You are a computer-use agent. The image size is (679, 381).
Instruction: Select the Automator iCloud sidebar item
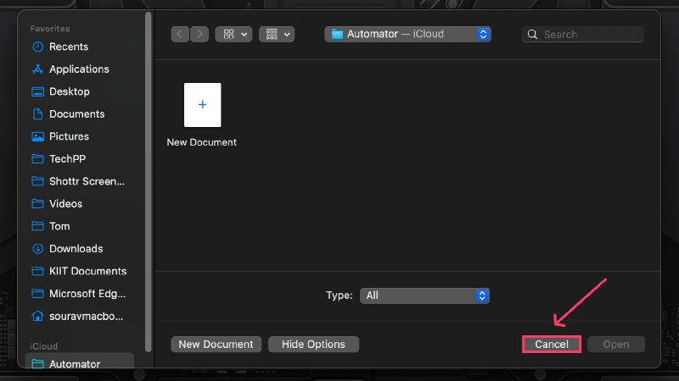point(75,364)
